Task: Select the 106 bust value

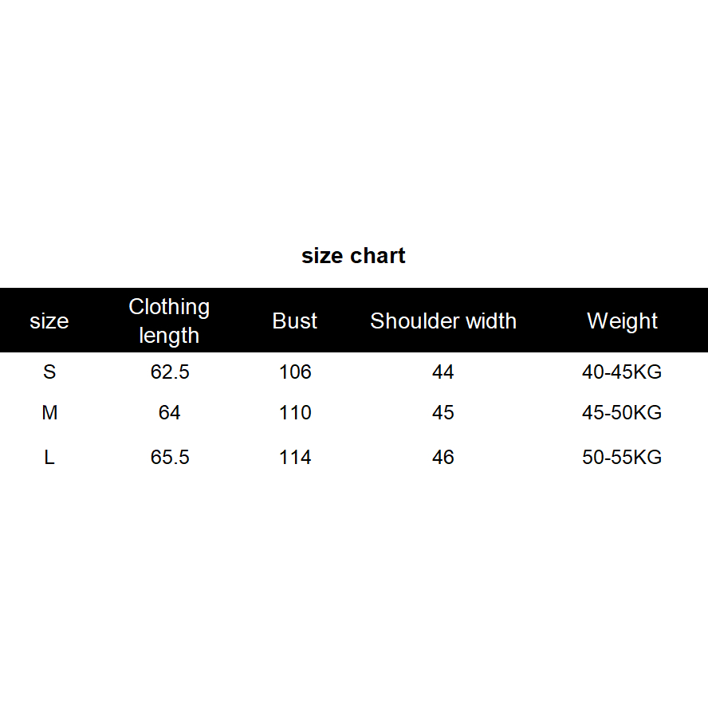Action: click(295, 372)
